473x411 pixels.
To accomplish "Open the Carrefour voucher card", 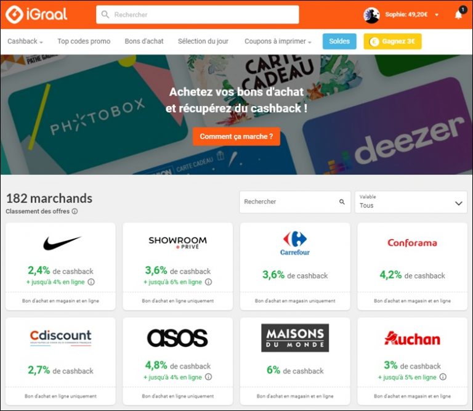I will [x=295, y=264].
